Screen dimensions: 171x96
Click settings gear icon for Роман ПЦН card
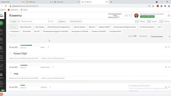(166, 47)
